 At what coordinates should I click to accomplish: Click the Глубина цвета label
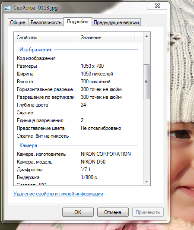pos(32,105)
